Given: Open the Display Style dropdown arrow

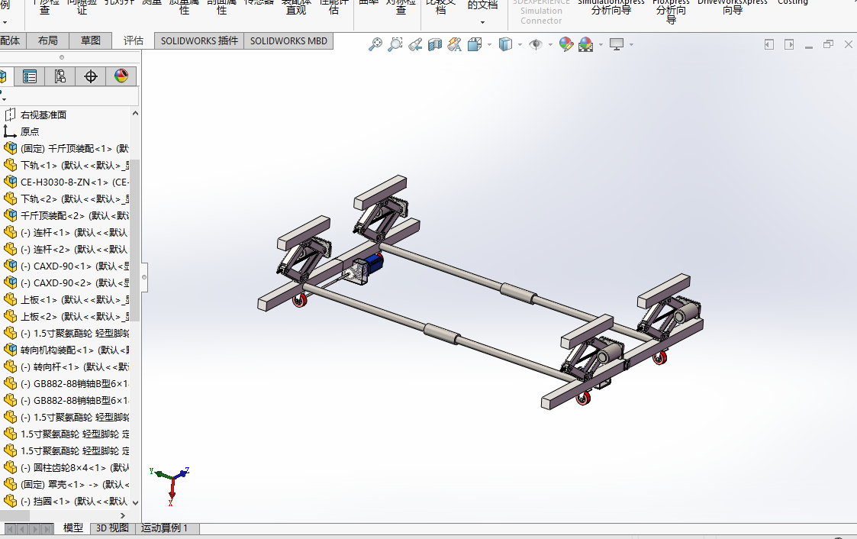Looking at the screenshot, I should [520, 45].
